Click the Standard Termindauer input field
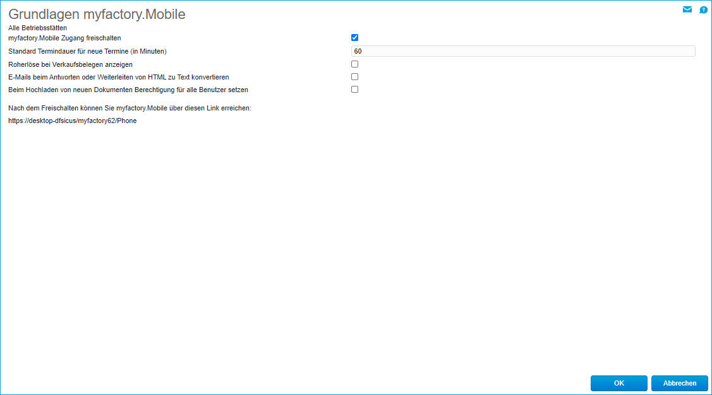712x395 pixels. coord(523,51)
